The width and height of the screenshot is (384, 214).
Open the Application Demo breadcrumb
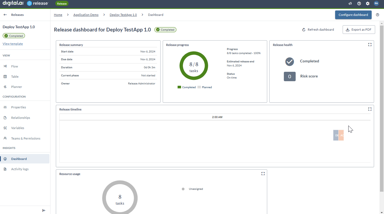pyautogui.click(x=86, y=15)
